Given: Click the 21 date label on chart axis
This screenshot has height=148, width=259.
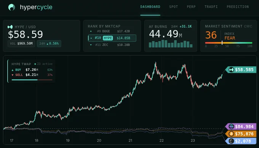Looking at the screenshot, I should 130,140.
